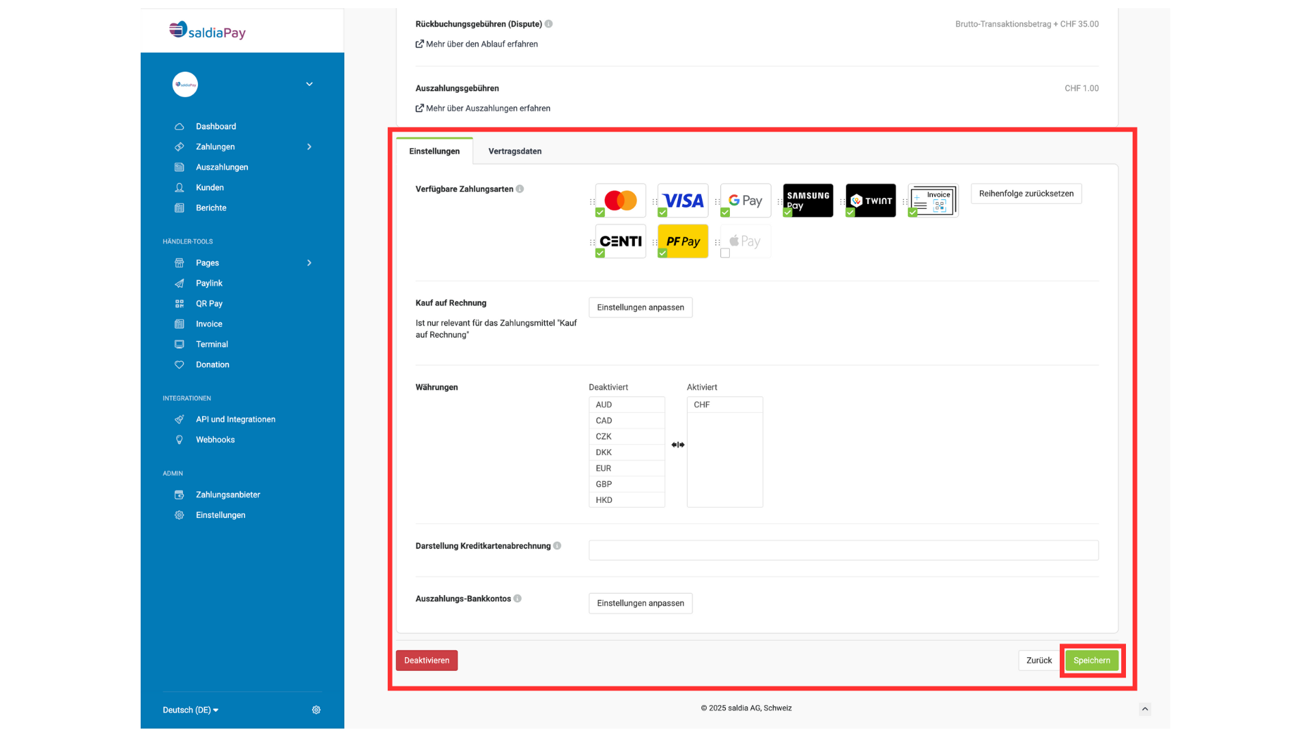Click the PF Pay logo
The image size is (1311, 737).
(683, 242)
